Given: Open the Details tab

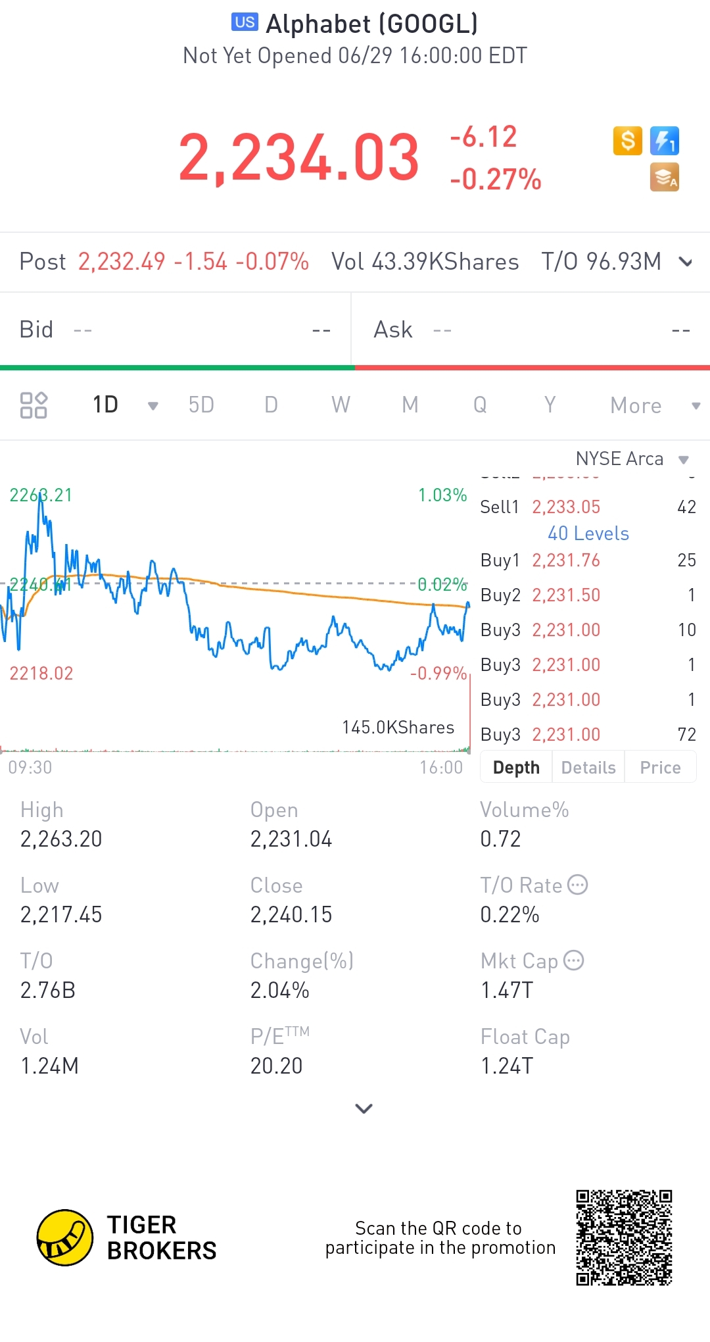Looking at the screenshot, I should click(x=588, y=767).
